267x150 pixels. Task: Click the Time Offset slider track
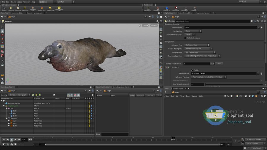pos(234,84)
